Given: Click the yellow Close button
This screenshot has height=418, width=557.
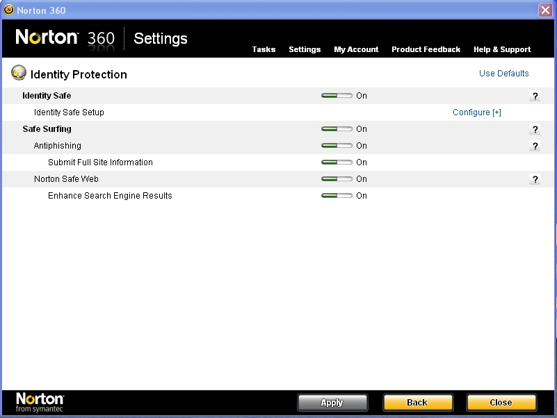Looking at the screenshot, I should pos(501,403).
